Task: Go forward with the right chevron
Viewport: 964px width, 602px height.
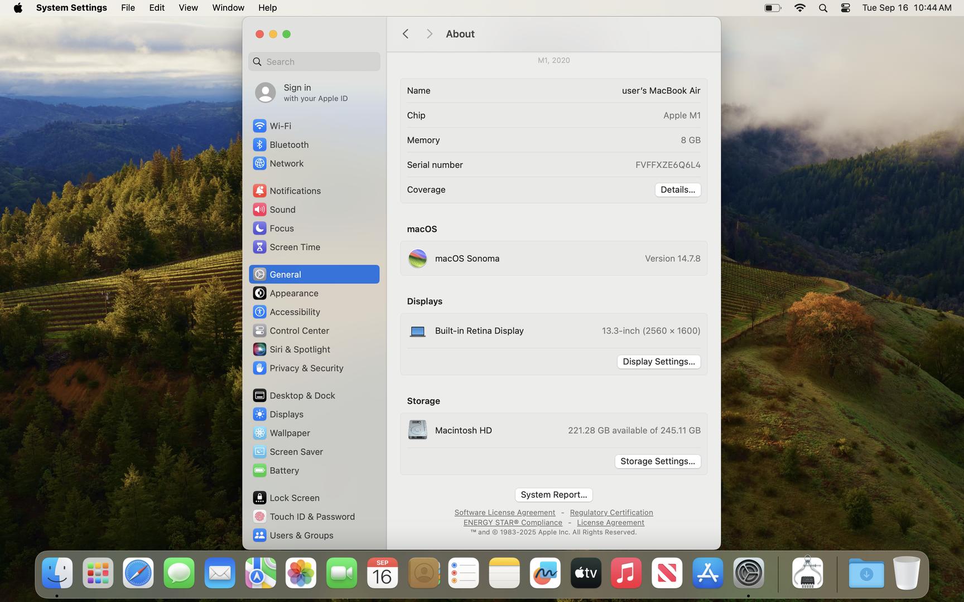Action: (429, 34)
